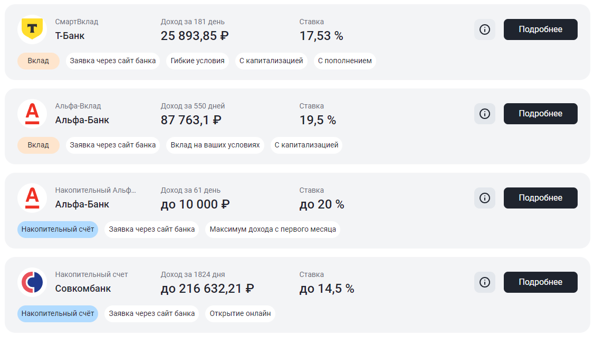
Task: Click the info icon for T-Bank SmartVklad
Action: click(x=484, y=29)
